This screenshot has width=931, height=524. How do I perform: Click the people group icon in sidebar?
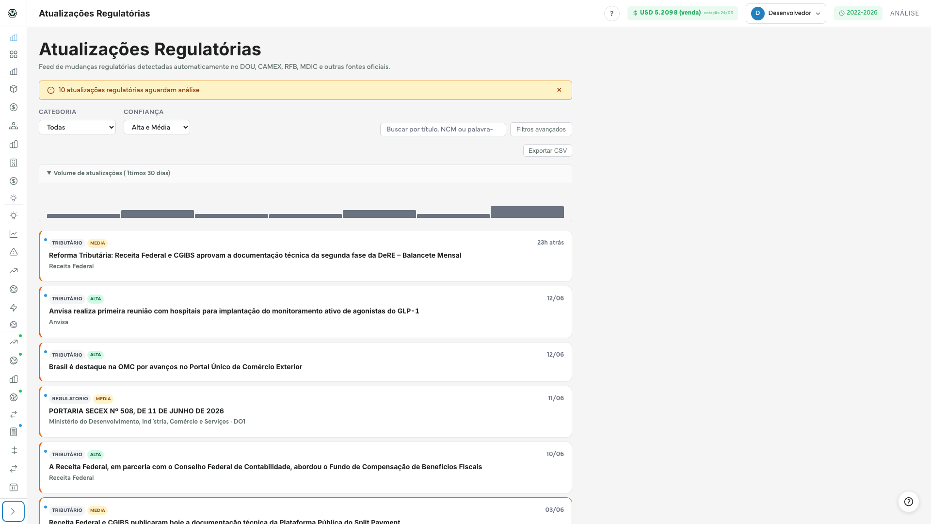(x=14, y=126)
